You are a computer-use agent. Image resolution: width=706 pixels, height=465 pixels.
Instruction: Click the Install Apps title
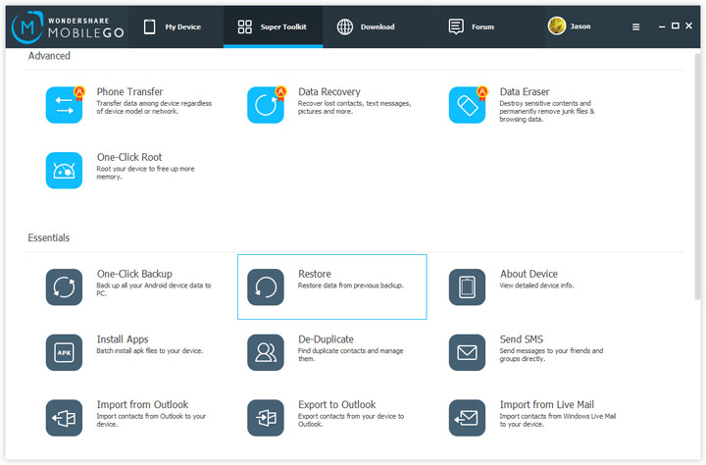[123, 339]
